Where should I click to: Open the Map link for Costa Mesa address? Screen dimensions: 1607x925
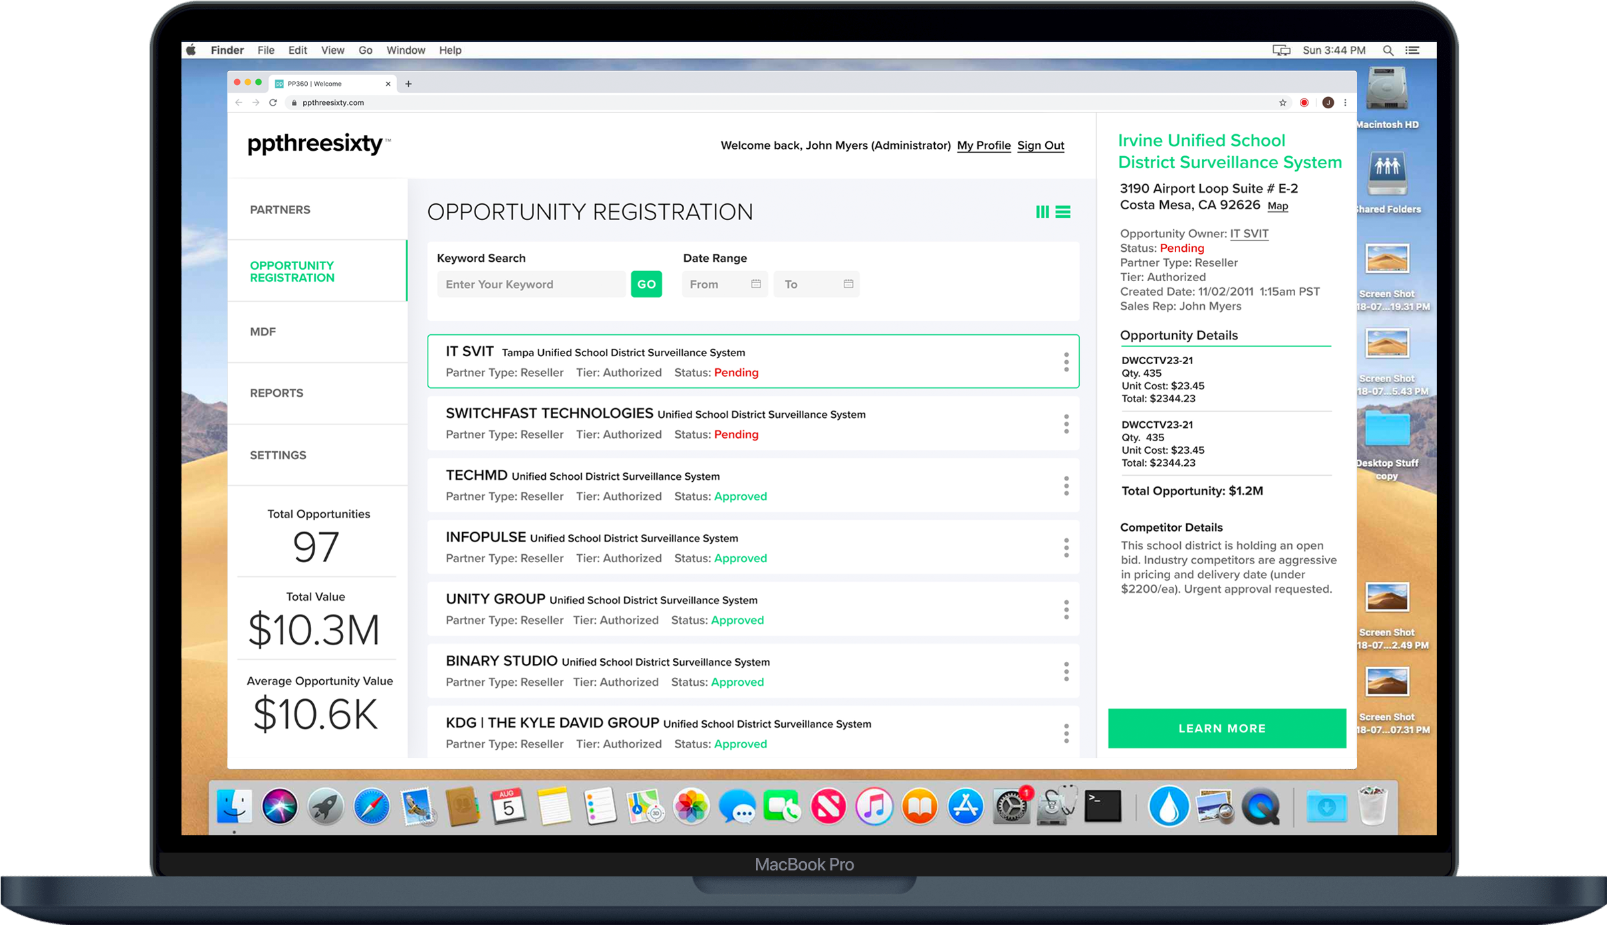[x=1277, y=206]
